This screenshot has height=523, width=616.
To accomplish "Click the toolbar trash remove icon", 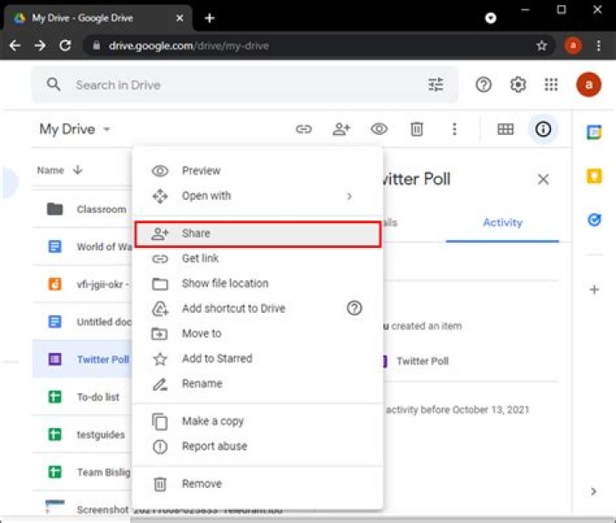I will coord(417,129).
